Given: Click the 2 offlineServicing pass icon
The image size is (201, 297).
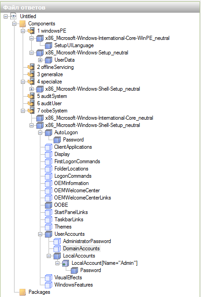Looking at the screenshot, I should coord(31,67).
